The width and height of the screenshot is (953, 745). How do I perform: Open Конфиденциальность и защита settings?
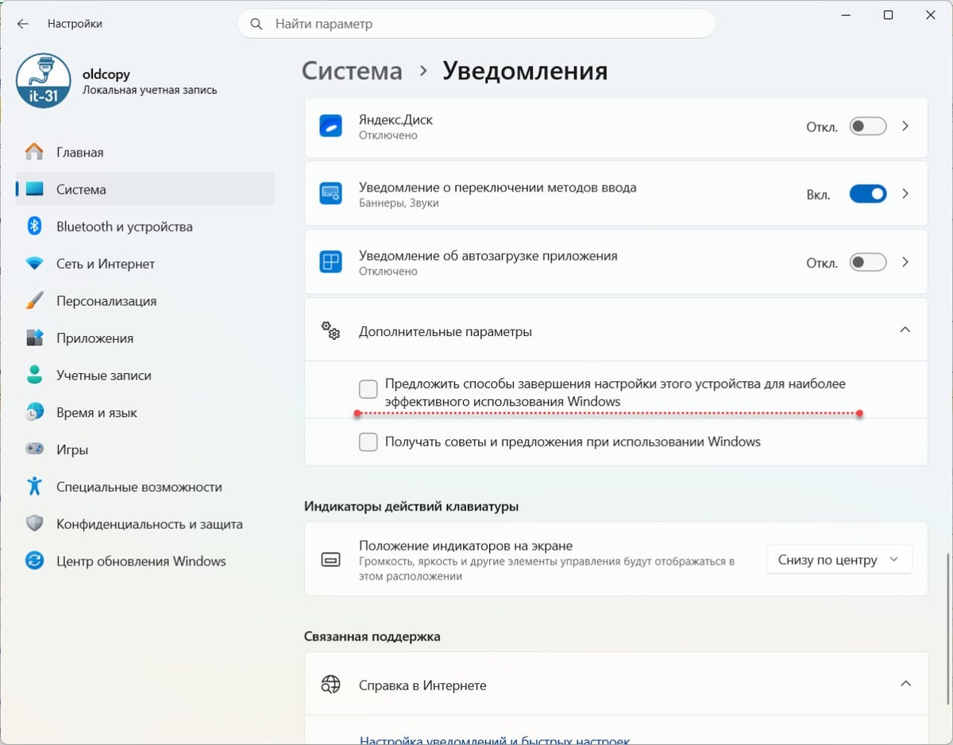coord(145,523)
